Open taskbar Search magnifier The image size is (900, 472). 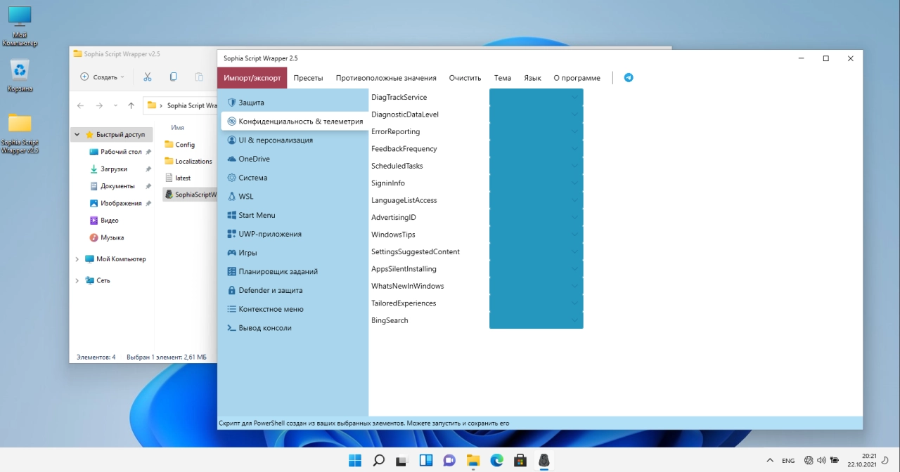pos(378,461)
